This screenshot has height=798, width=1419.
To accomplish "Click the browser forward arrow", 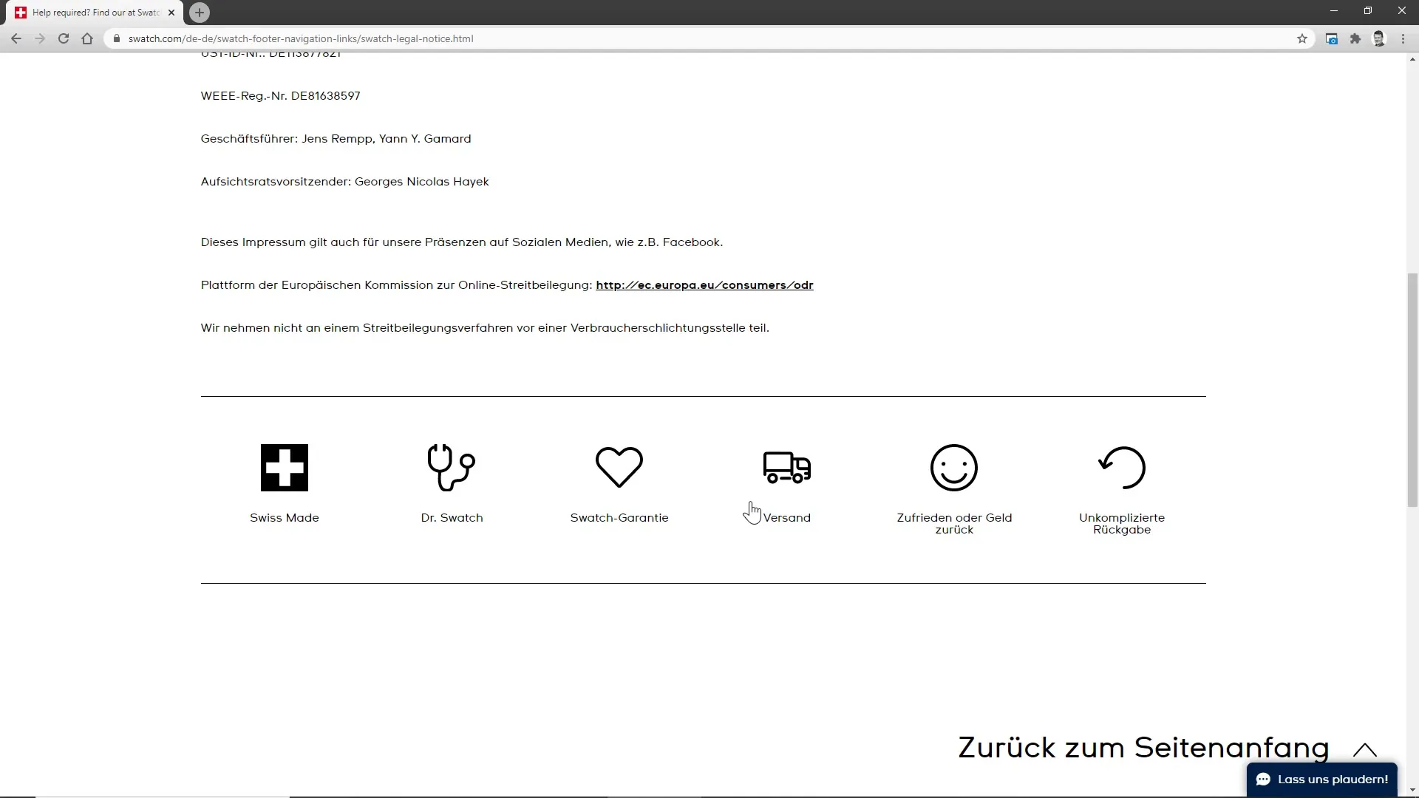I will [x=40, y=38].
